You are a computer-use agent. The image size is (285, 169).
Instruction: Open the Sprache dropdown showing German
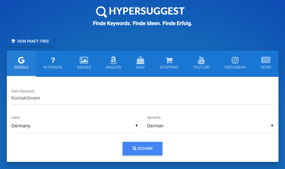210,126
